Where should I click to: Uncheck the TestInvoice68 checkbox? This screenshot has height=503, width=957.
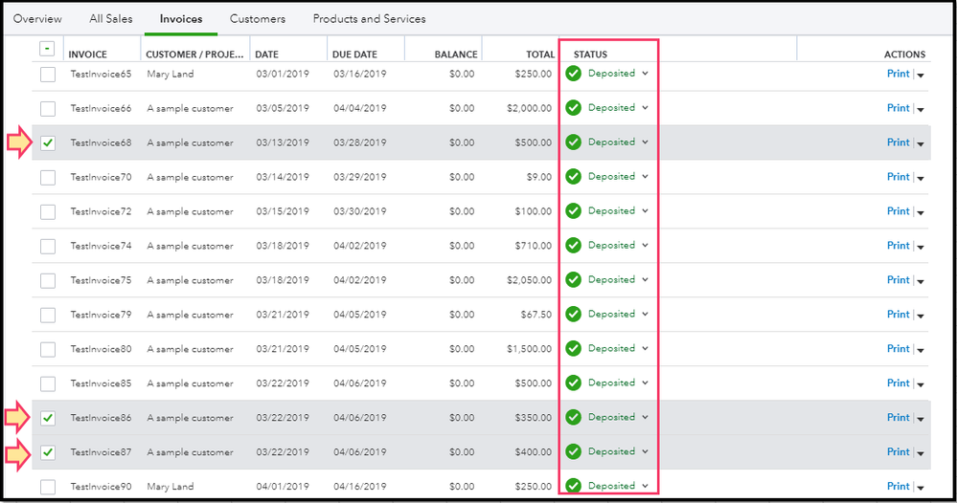coord(48,143)
